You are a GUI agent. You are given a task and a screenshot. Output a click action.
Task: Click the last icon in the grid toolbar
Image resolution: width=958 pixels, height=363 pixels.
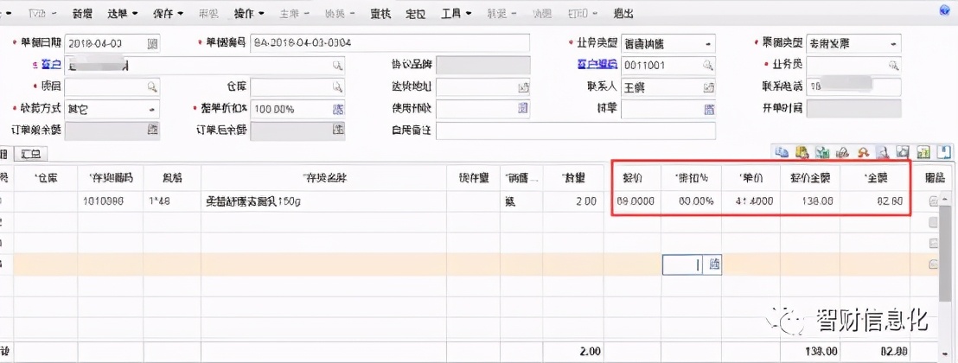coord(946,152)
